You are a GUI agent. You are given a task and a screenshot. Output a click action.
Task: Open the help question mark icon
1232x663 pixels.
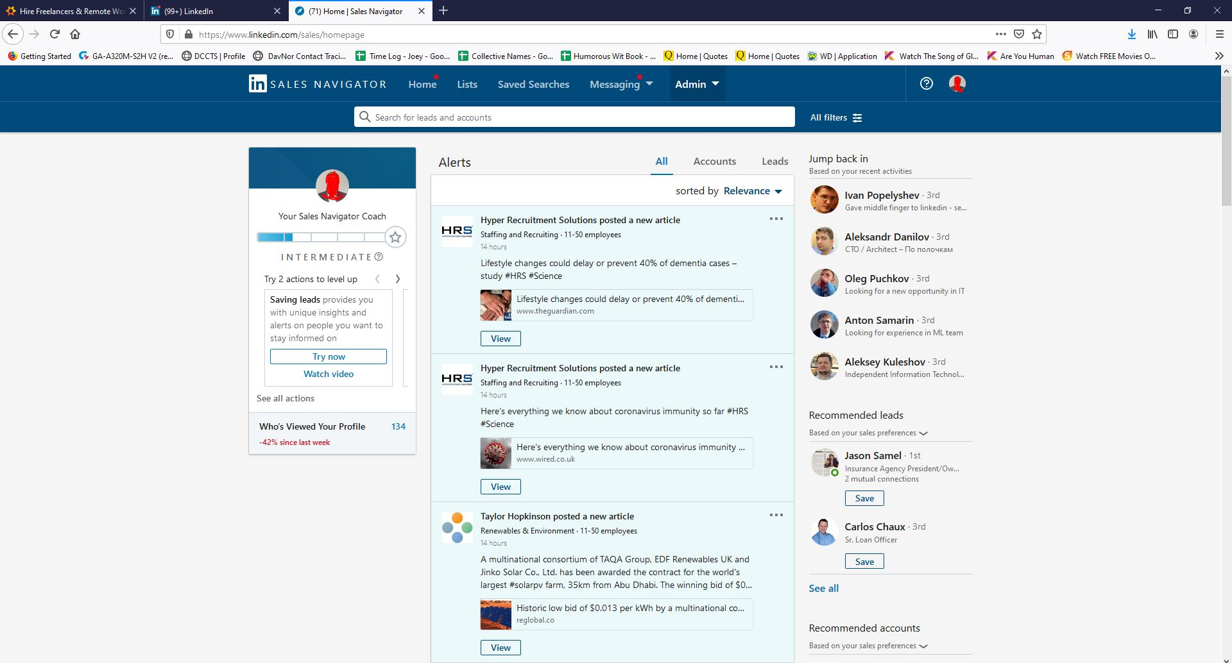[x=926, y=83]
